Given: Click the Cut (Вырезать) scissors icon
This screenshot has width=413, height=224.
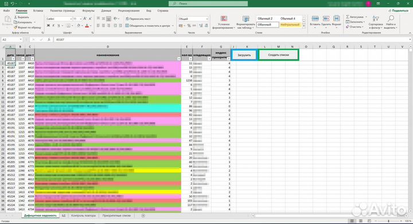Looking at the screenshot, I should pyautogui.click(x=15, y=17).
